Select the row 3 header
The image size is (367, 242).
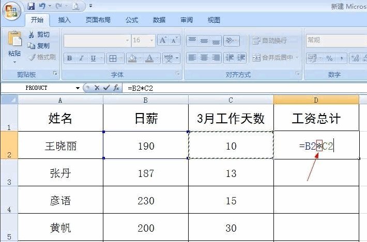pos(9,173)
